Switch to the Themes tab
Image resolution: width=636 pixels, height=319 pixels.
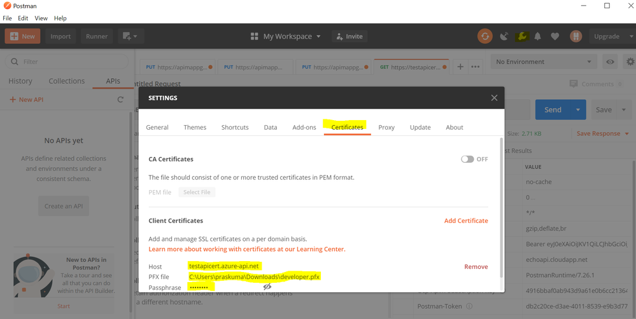[195, 127]
